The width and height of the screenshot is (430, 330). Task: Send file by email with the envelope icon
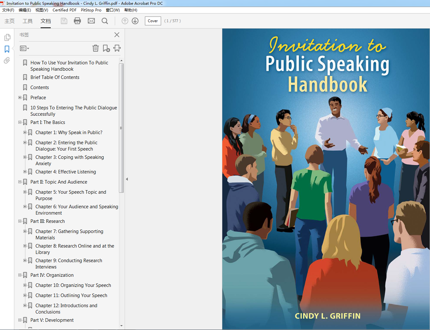pyautogui.click(x=91, y=21)
